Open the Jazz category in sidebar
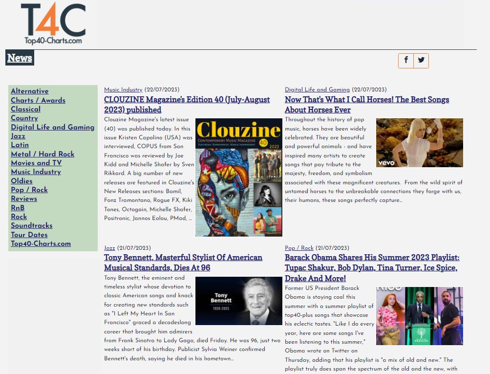This screenshot has width=490, height=374. point(18,136)
